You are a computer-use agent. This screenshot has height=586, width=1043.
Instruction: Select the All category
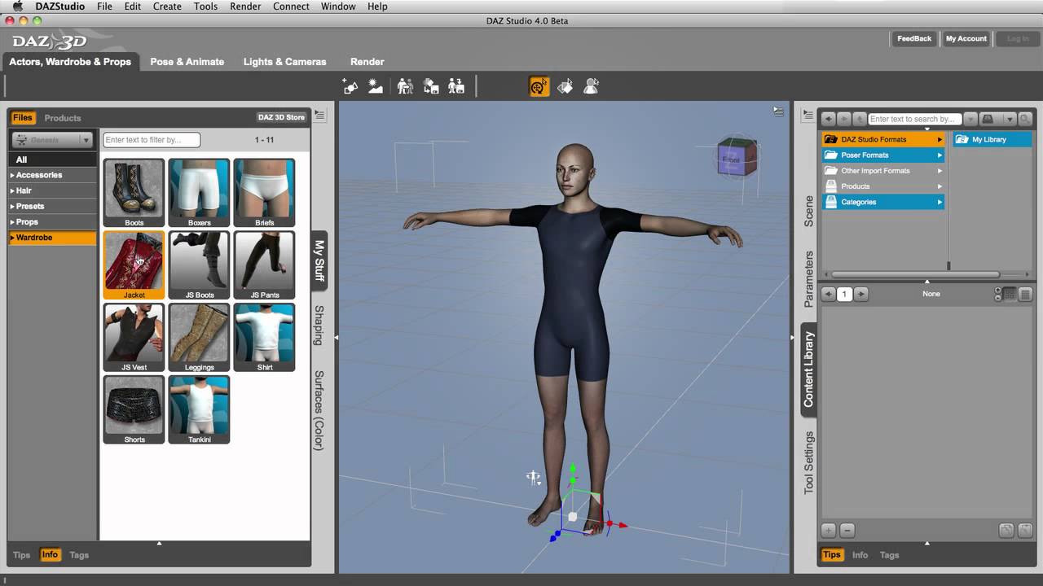point(52,160)
